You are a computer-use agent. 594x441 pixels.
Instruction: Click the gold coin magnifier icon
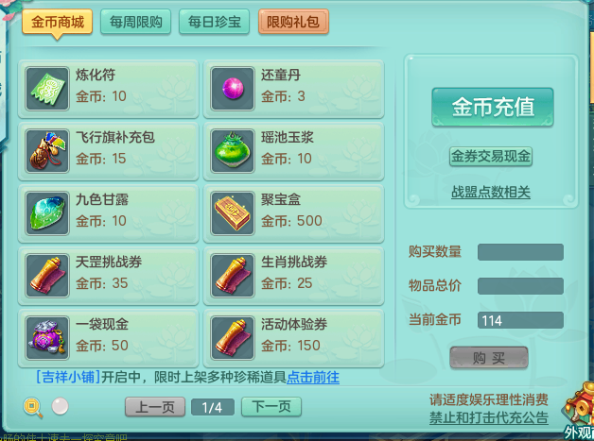point(33,407)
